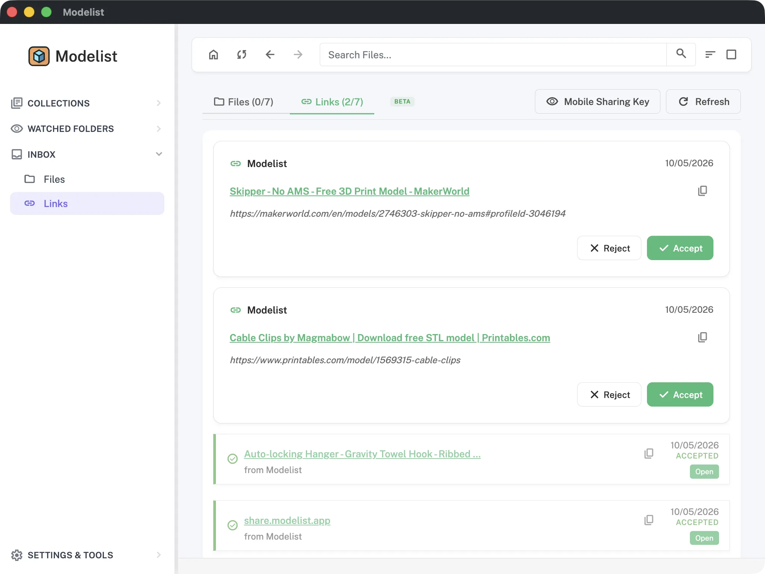Screen dimensions: 765x574
Task: Click the magnifier search button
Action: (681, 55)
